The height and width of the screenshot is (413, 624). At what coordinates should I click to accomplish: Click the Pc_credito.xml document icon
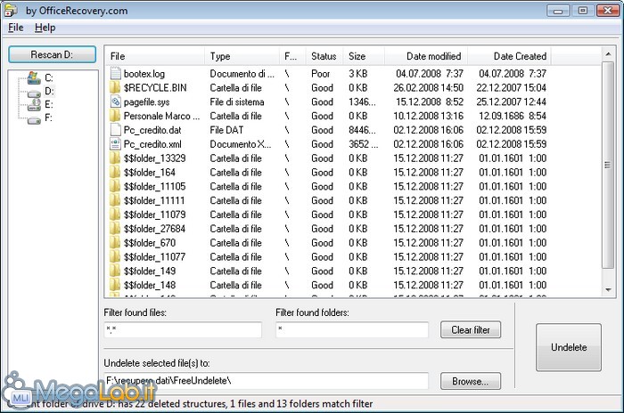[115, 144]
